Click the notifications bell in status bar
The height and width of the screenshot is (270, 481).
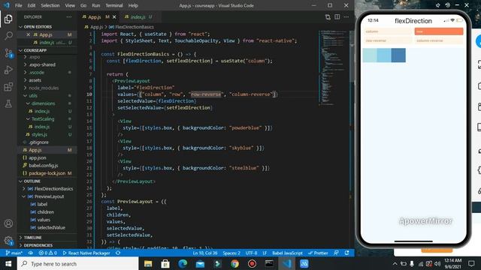(346, 253)
